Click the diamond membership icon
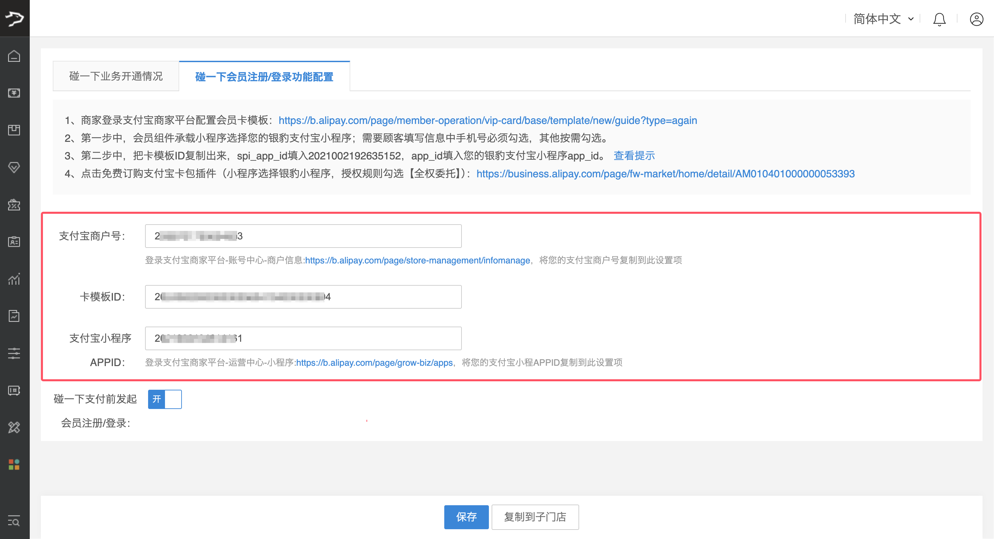 click(x=14, y=167)
